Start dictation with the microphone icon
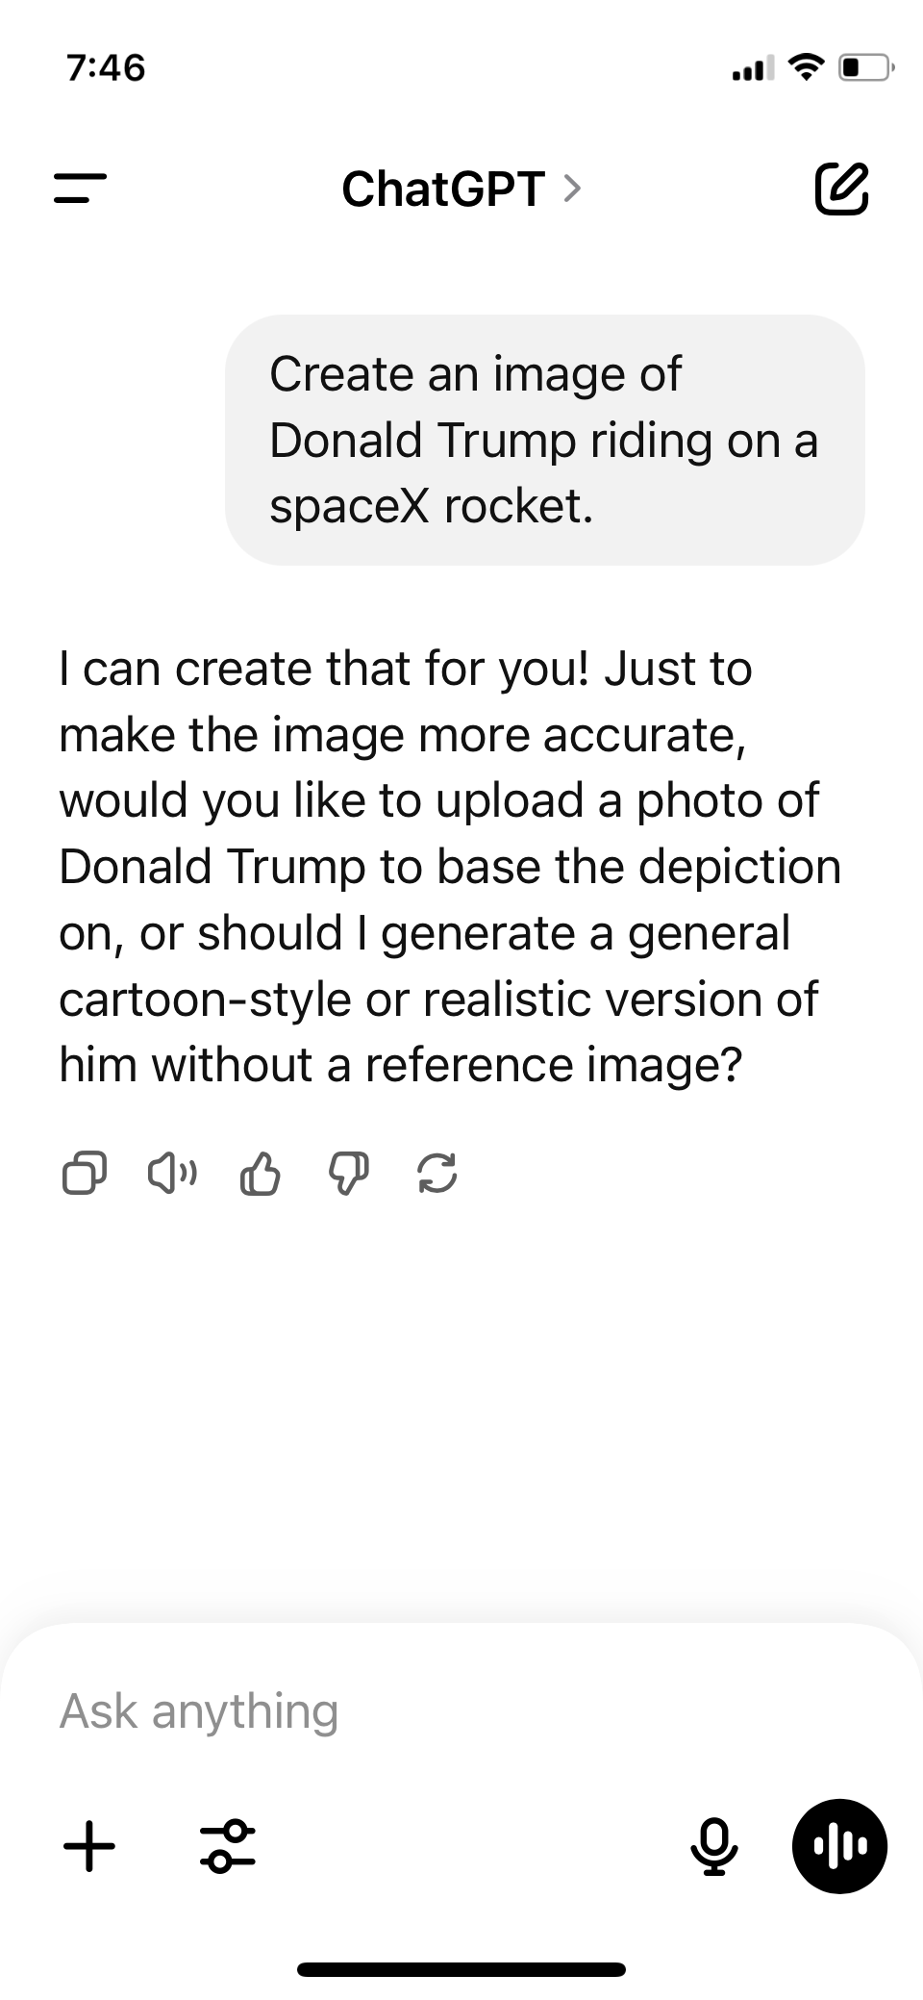The height and width of the screenshot is (2000, 923). pyautogui.click(x=714, y=1846)
